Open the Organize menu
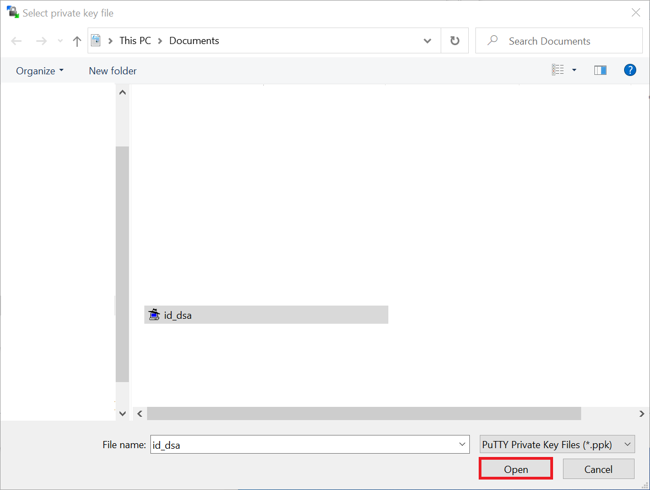Viewport: 650px width, 490px height. (40, 71)
